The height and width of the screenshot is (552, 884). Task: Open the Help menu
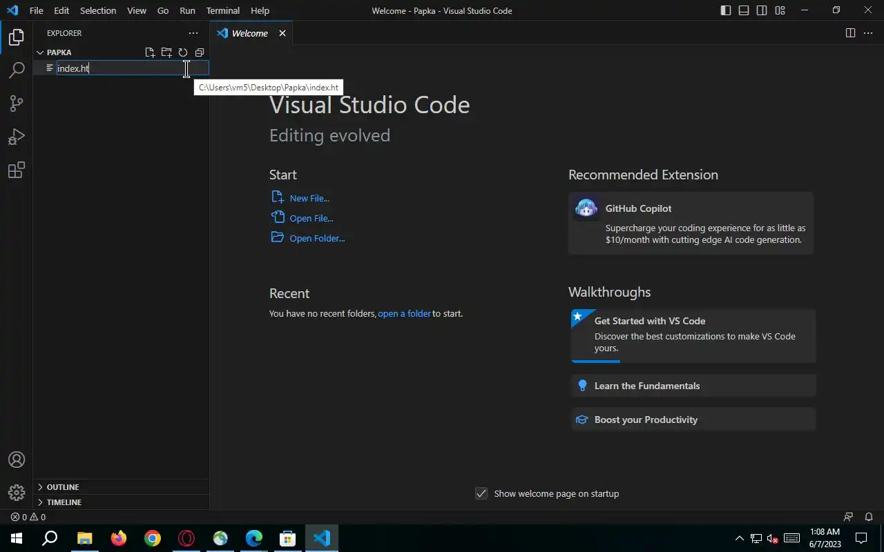tap(260, 10)
